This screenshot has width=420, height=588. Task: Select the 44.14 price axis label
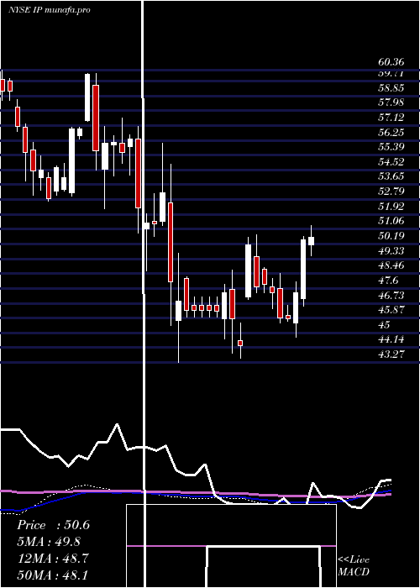[391, 339]
